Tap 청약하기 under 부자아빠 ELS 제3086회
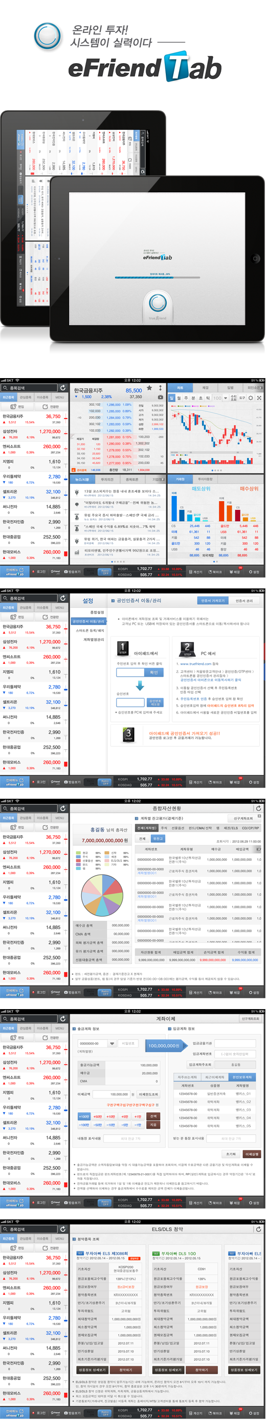Screen dimensions: 266x1420 (125, 1370)
